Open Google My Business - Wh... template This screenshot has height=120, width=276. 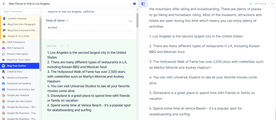(20, 107)
